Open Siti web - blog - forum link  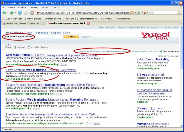click(x=151, y=108)
